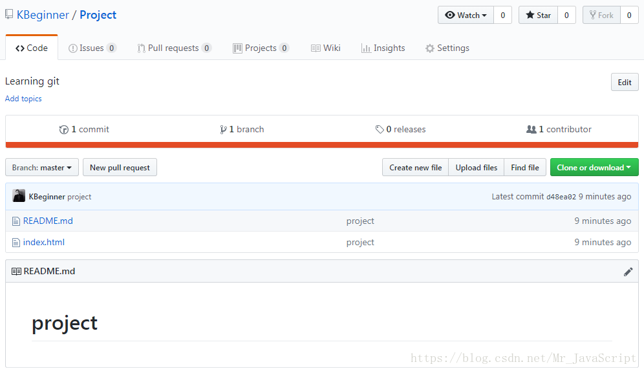Open the README.md file link
This screenshot has height=371, width=644.
tap(48, 221)
